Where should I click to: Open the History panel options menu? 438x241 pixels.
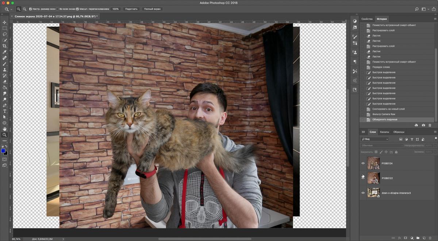[x=435, y=19]
